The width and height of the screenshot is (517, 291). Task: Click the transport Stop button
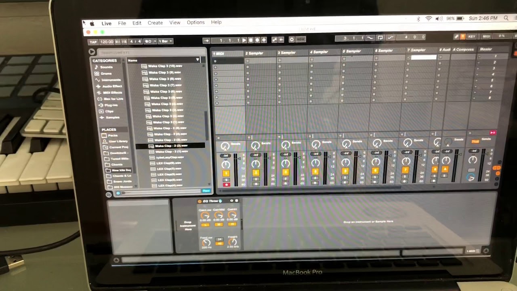(250, 40)
